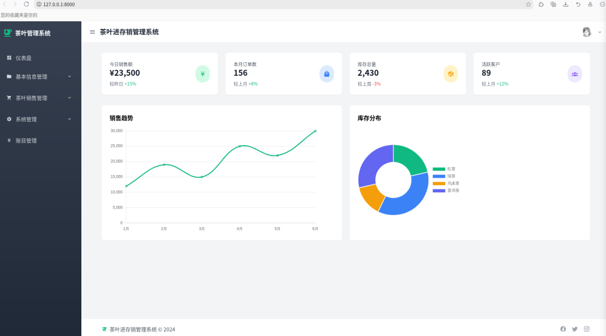Click the browser back arrow
Viewport: 606px width, 336px height.
4,4
